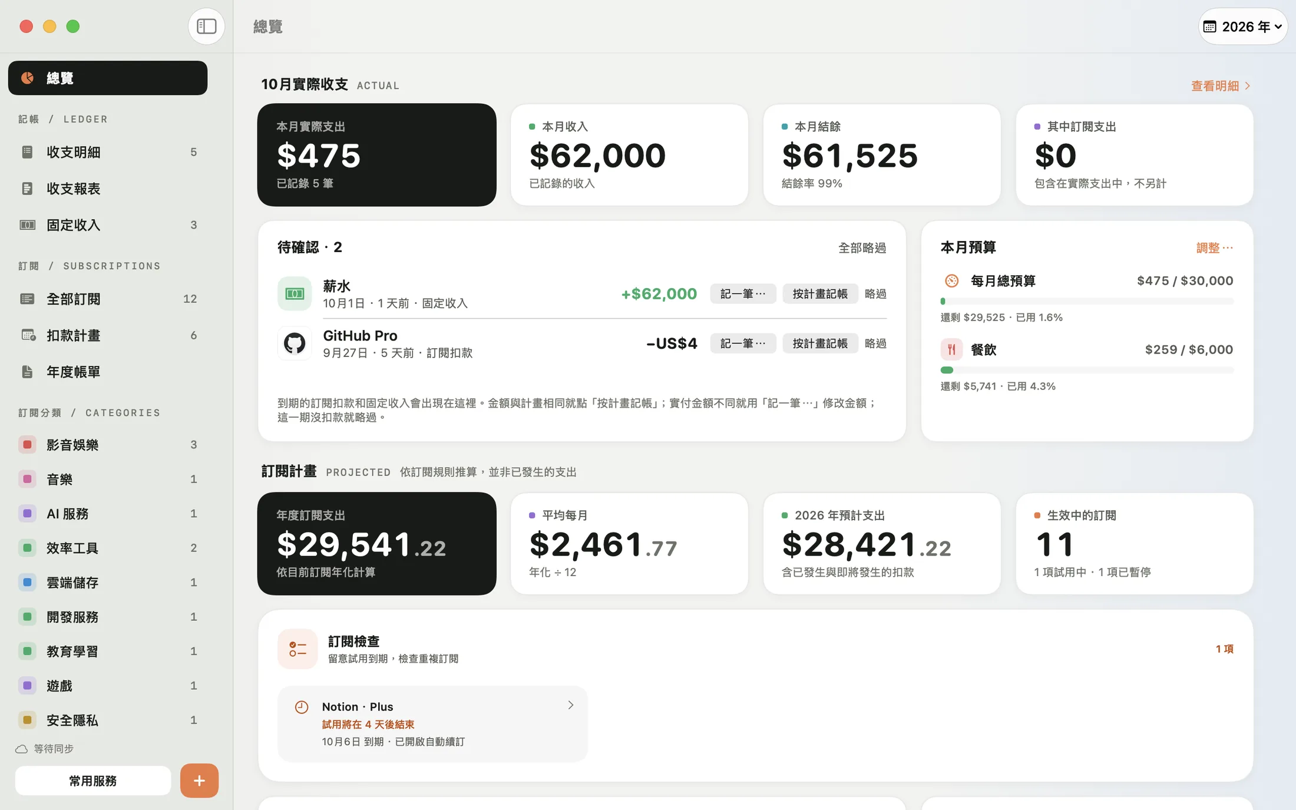This screenshot has width=1296, height=810.
Task: Click the 訂閱檢查 checklist icon
Action: pos(297,649)
